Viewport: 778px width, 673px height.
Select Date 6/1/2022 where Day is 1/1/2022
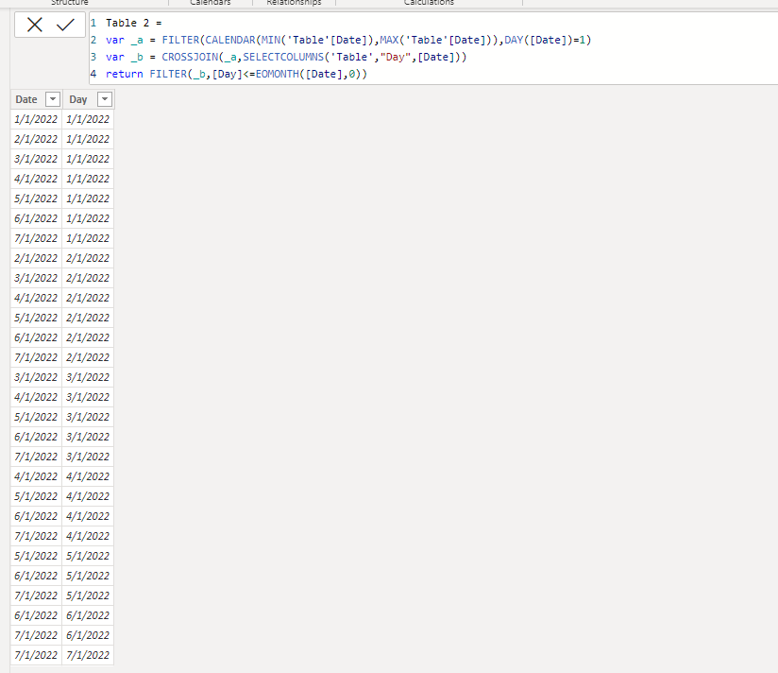click(36, 218)
